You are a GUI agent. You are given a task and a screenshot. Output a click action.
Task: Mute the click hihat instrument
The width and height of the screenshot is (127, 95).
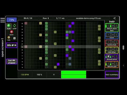click(x=113, y=49)
